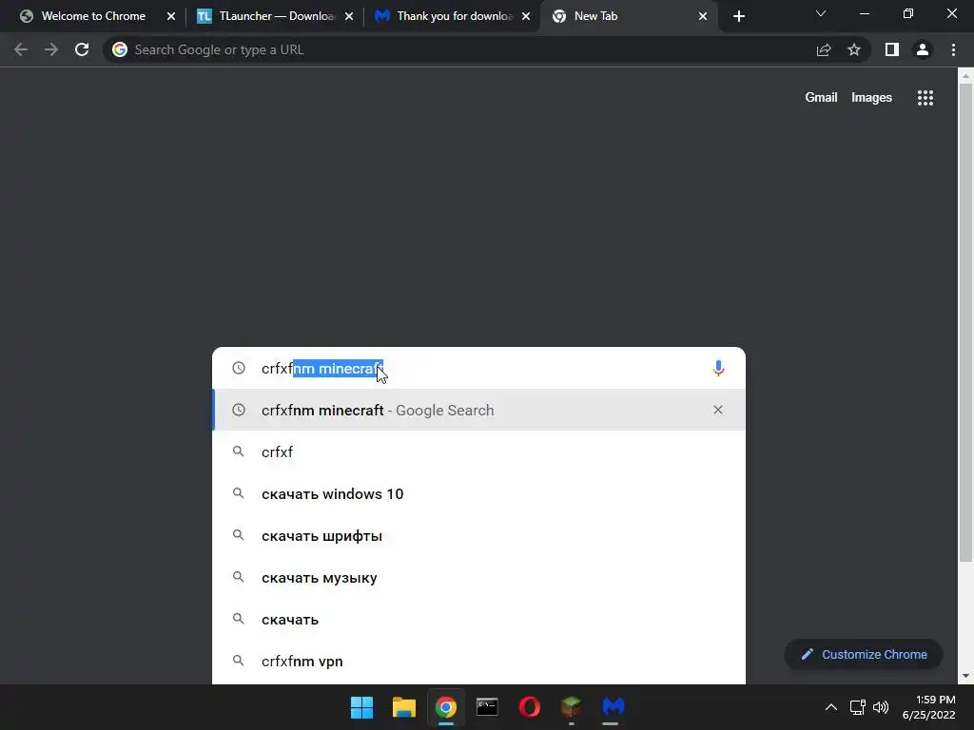974x730 pixels.
Task: Open Gmail link
Action: click(821, 98)
